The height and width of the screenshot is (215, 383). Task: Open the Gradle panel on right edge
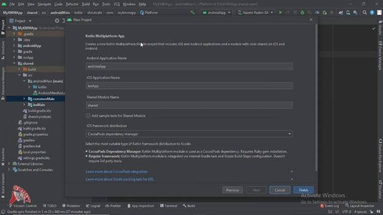(381, 27)
